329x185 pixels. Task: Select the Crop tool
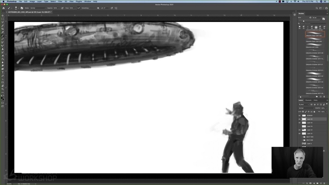point(3,29)
